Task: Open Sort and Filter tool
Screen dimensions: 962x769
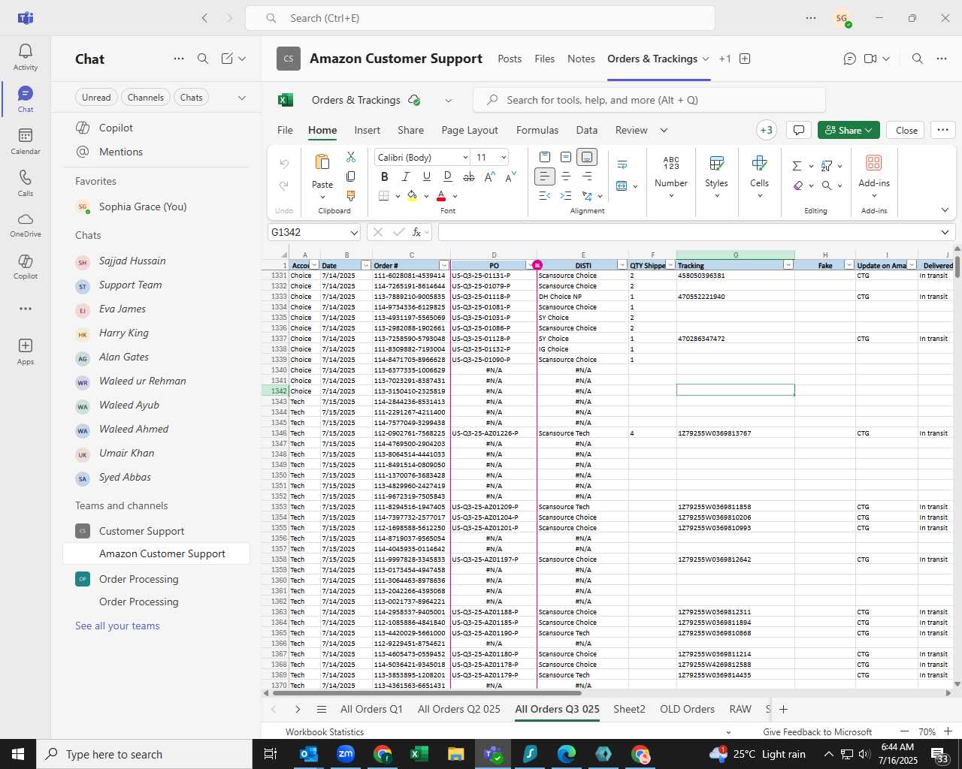Action: [x=827, y=166]
